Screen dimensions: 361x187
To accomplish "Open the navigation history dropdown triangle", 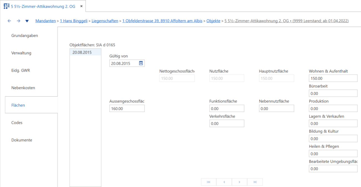I will coord(27,21).
